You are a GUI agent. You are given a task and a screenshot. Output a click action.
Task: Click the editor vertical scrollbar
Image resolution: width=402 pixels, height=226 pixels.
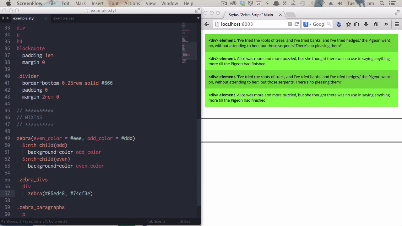click(x=199, y=162)
